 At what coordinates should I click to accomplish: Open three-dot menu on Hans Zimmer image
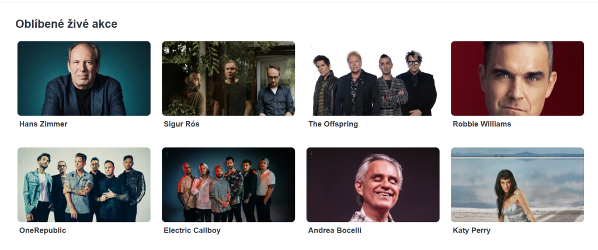coord(23,47)
